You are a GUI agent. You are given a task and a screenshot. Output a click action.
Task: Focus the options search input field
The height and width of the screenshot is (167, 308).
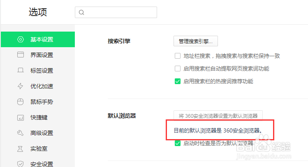116,12
